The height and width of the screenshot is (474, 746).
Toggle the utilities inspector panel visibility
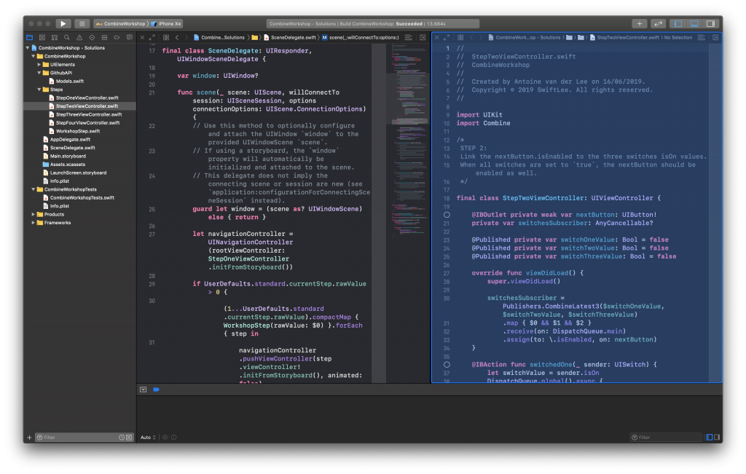[711, 24]
